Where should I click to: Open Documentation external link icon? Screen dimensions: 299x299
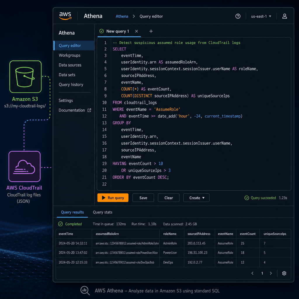coord(89,110)
